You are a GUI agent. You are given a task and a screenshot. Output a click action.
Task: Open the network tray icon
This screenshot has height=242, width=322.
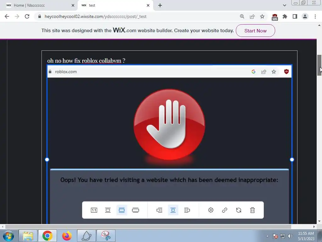[283, 236]
